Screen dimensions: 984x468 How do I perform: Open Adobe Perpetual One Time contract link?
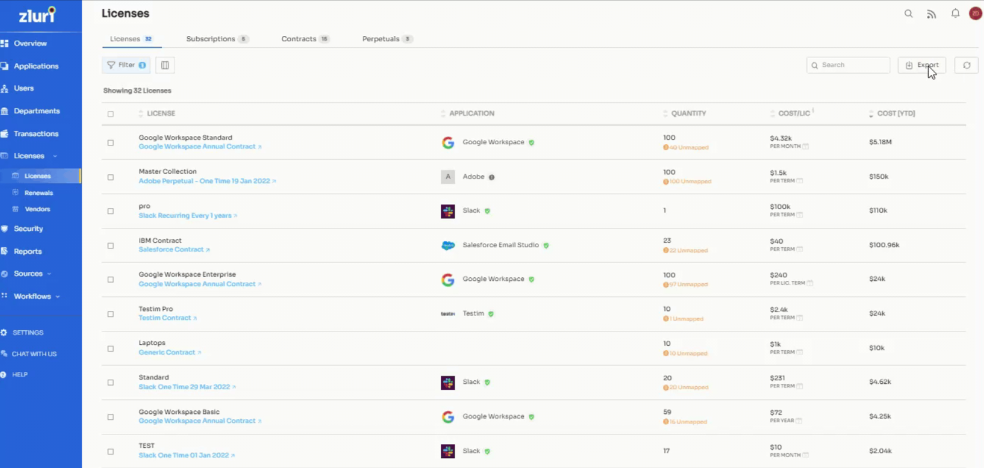pos(207,181)
